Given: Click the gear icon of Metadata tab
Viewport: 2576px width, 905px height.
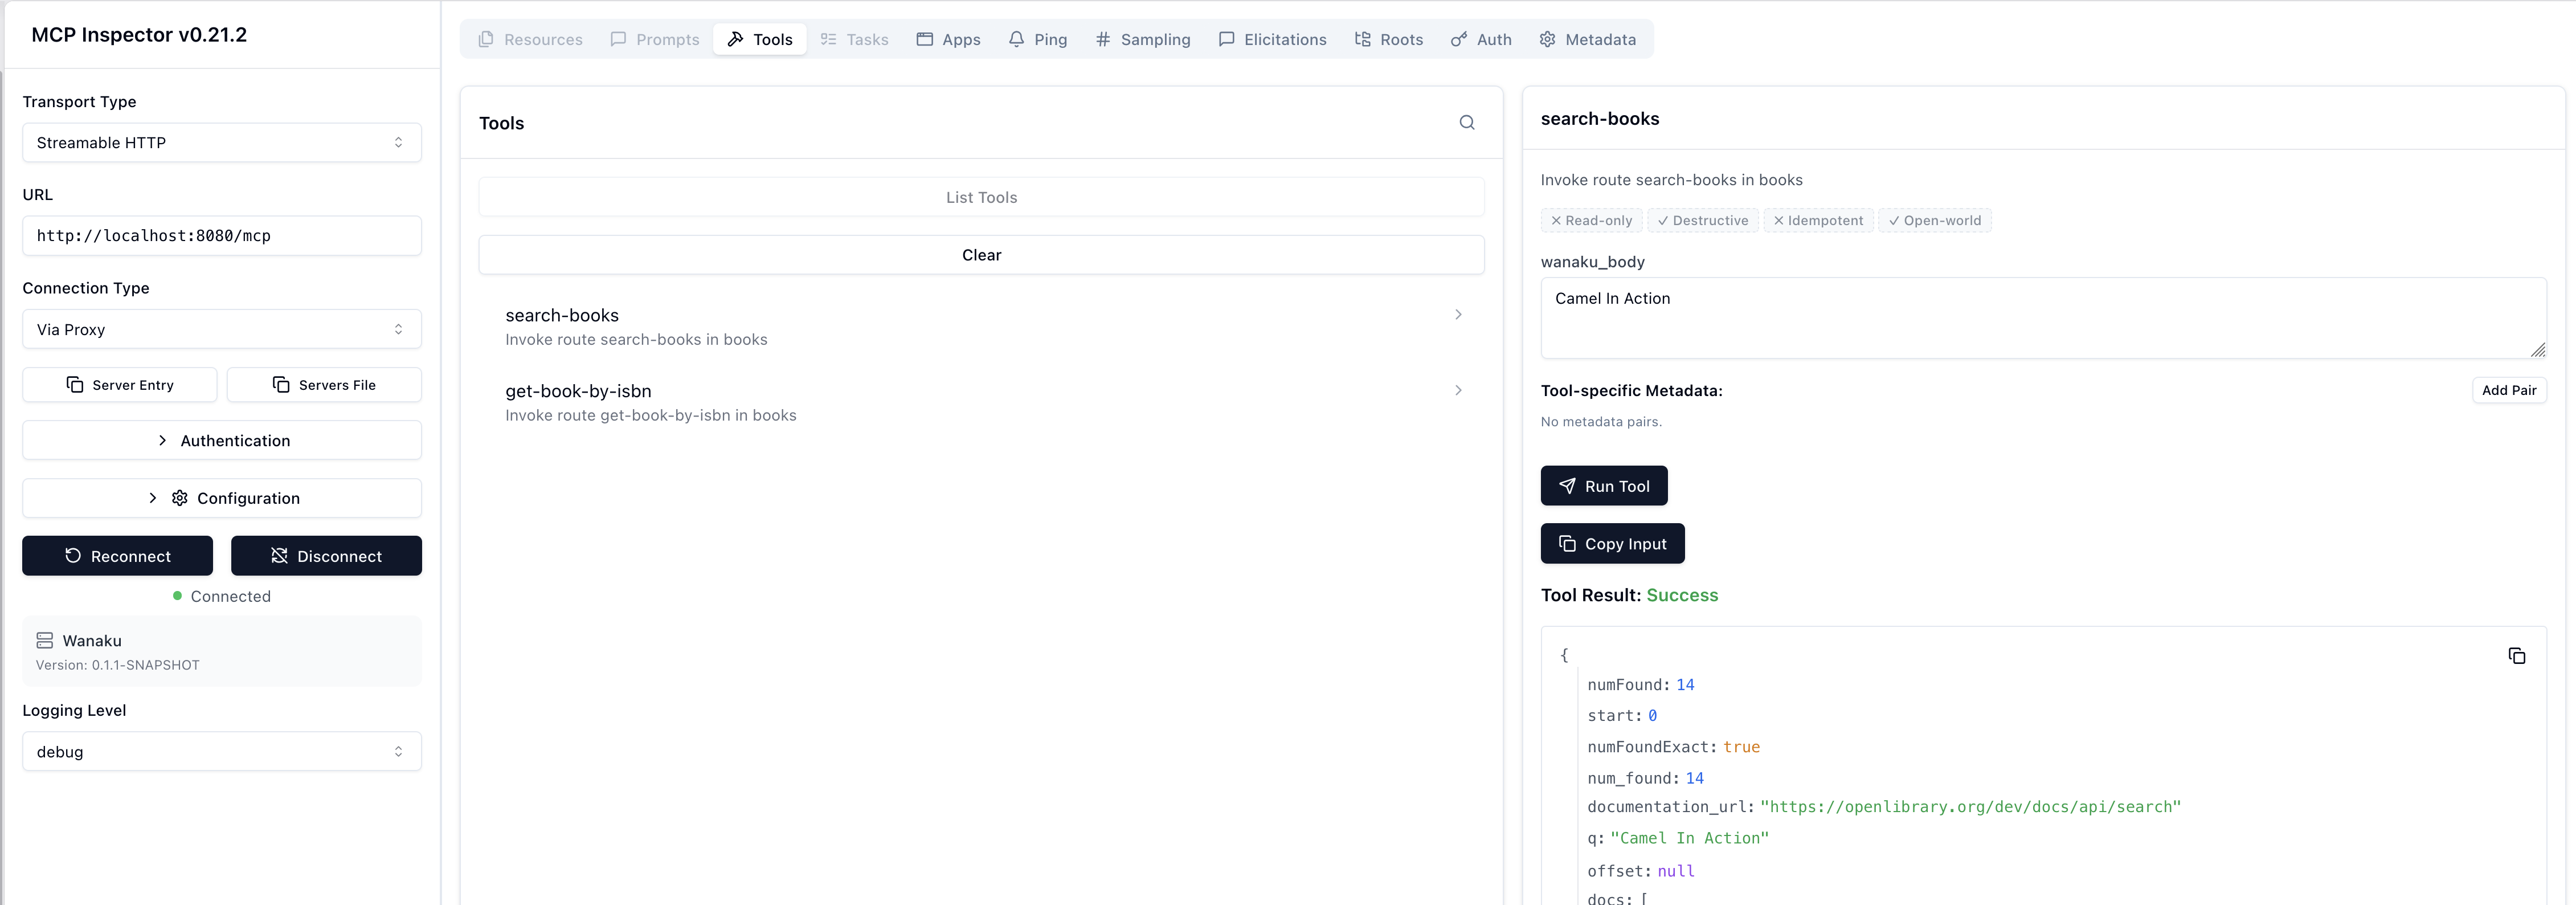Looking at the screenshot, I should tap(1547, 39).
